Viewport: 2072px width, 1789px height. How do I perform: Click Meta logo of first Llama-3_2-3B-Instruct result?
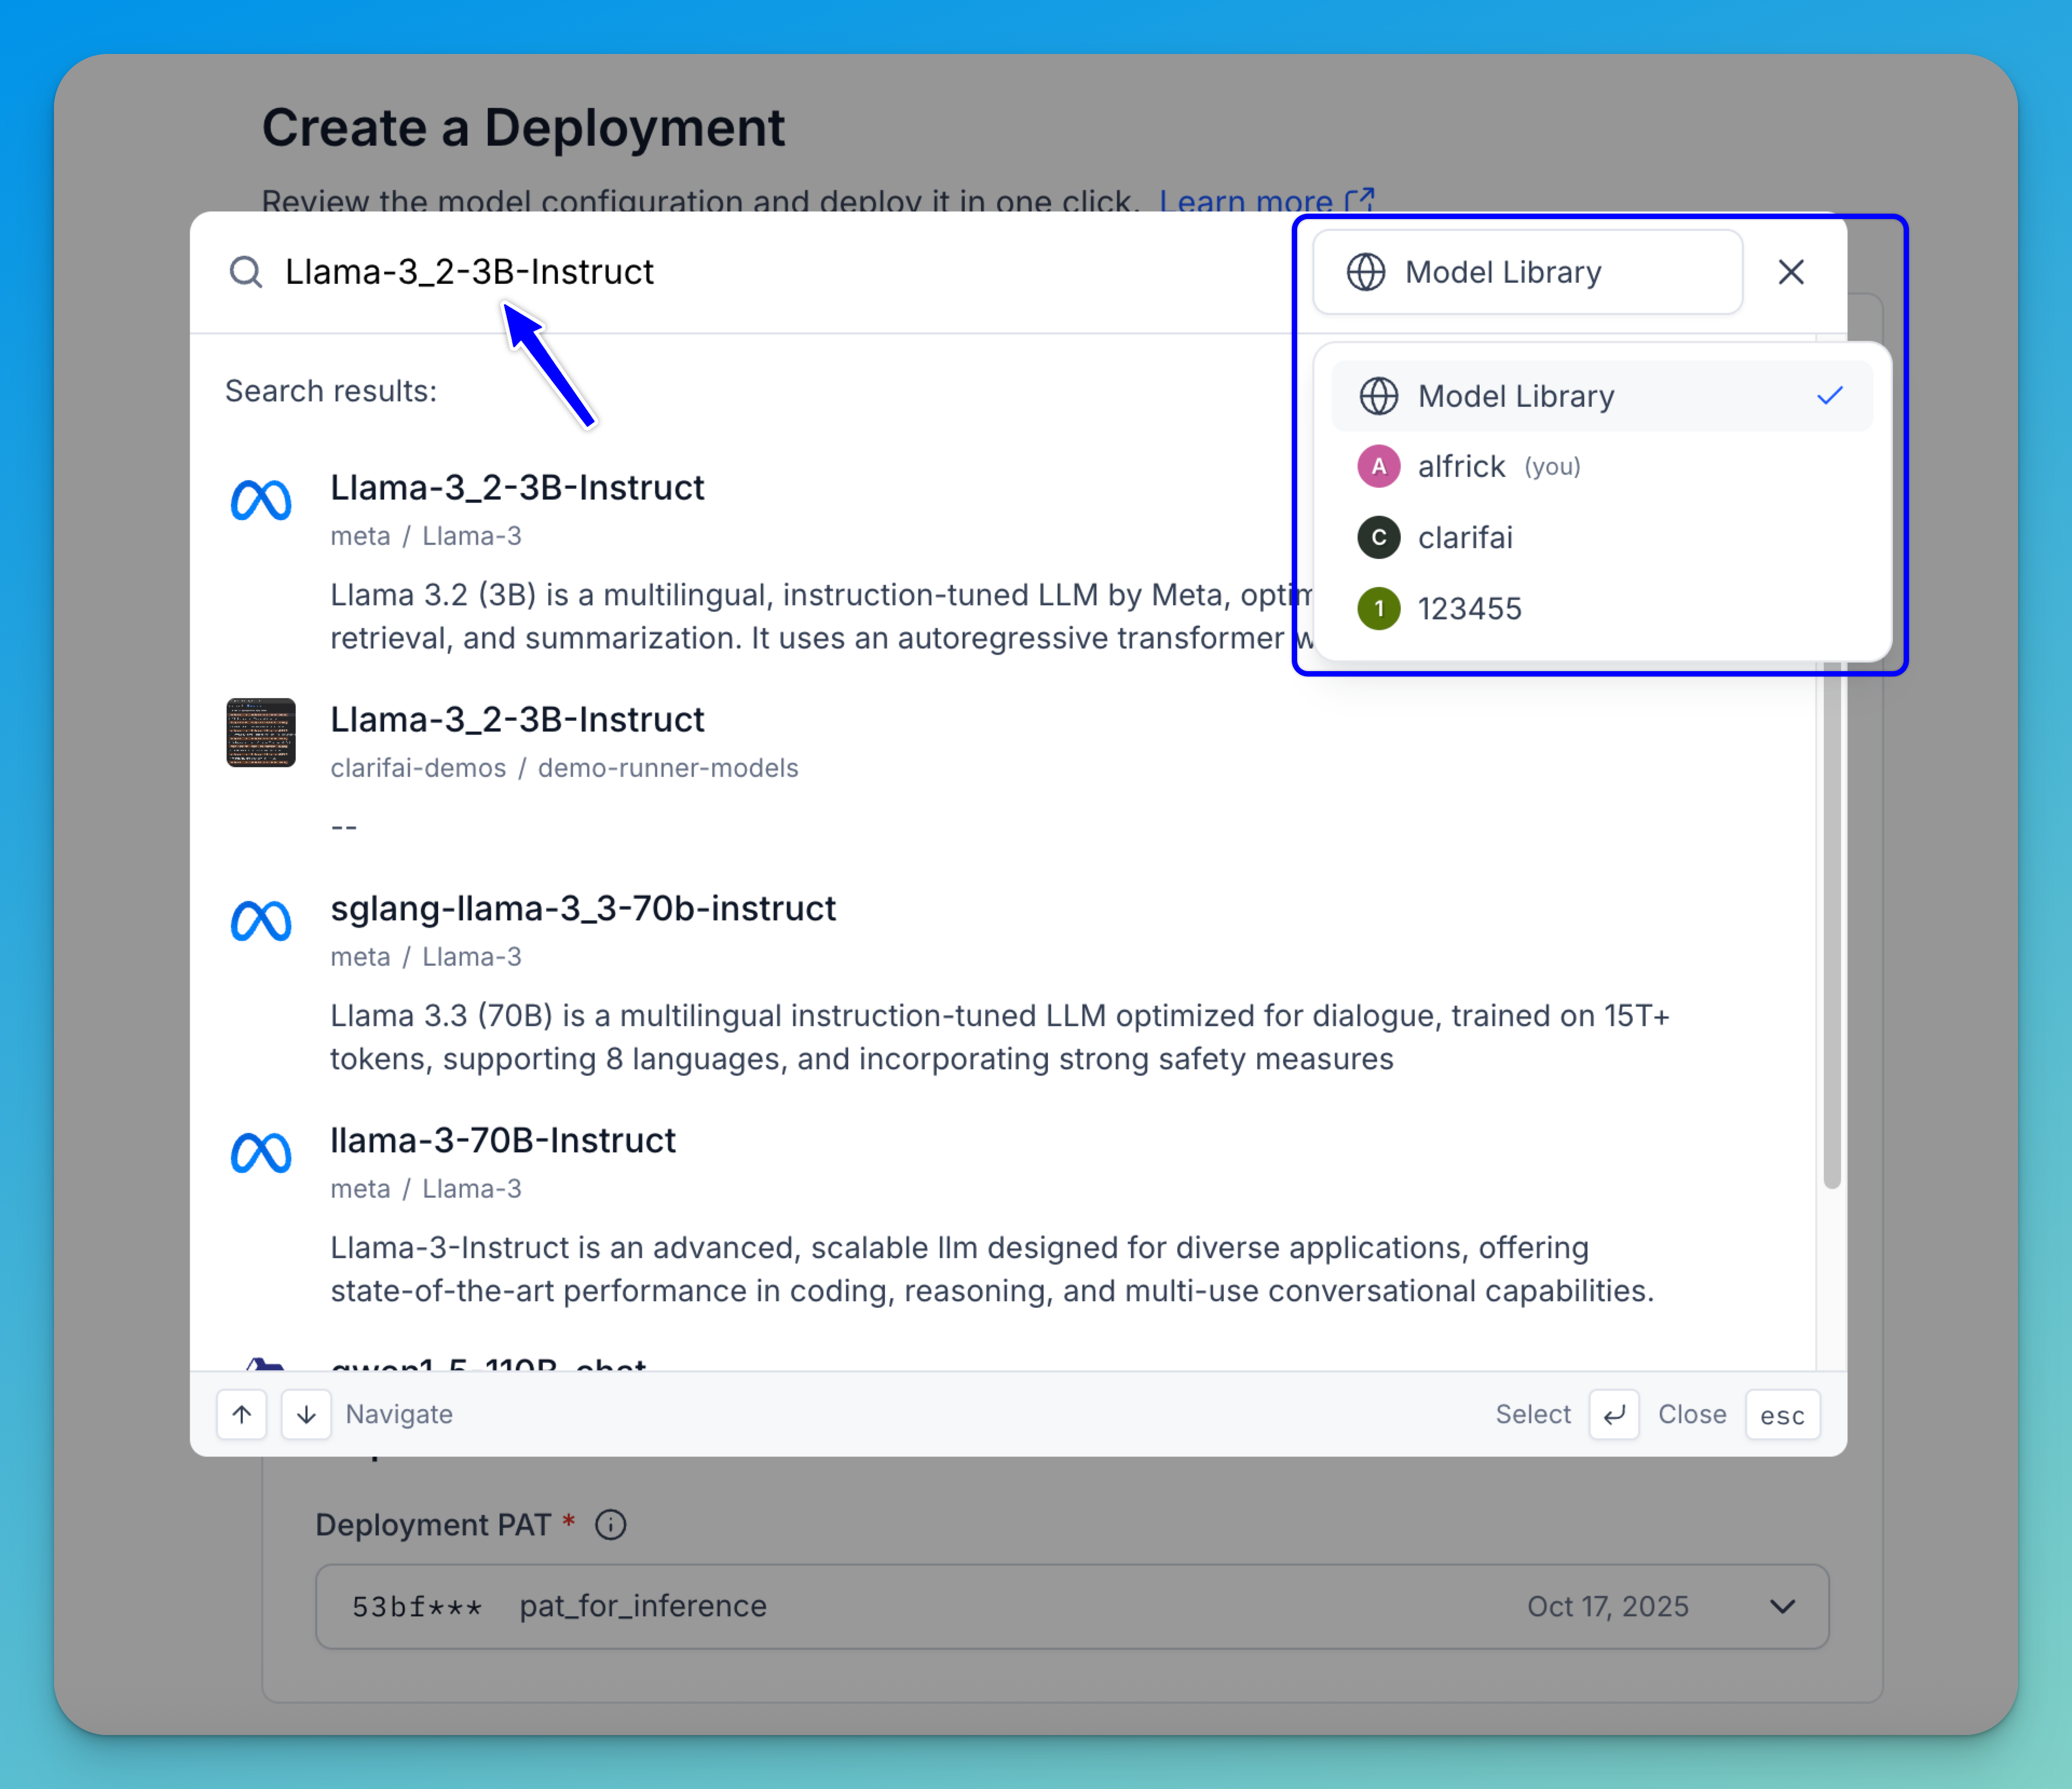tap(261, 500)
